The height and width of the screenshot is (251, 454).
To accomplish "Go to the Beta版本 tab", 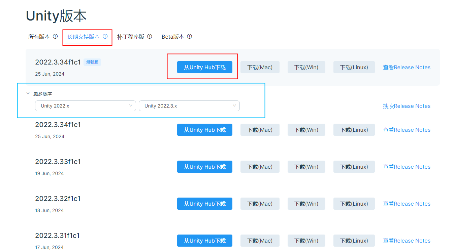I will [x=173, y=37].
